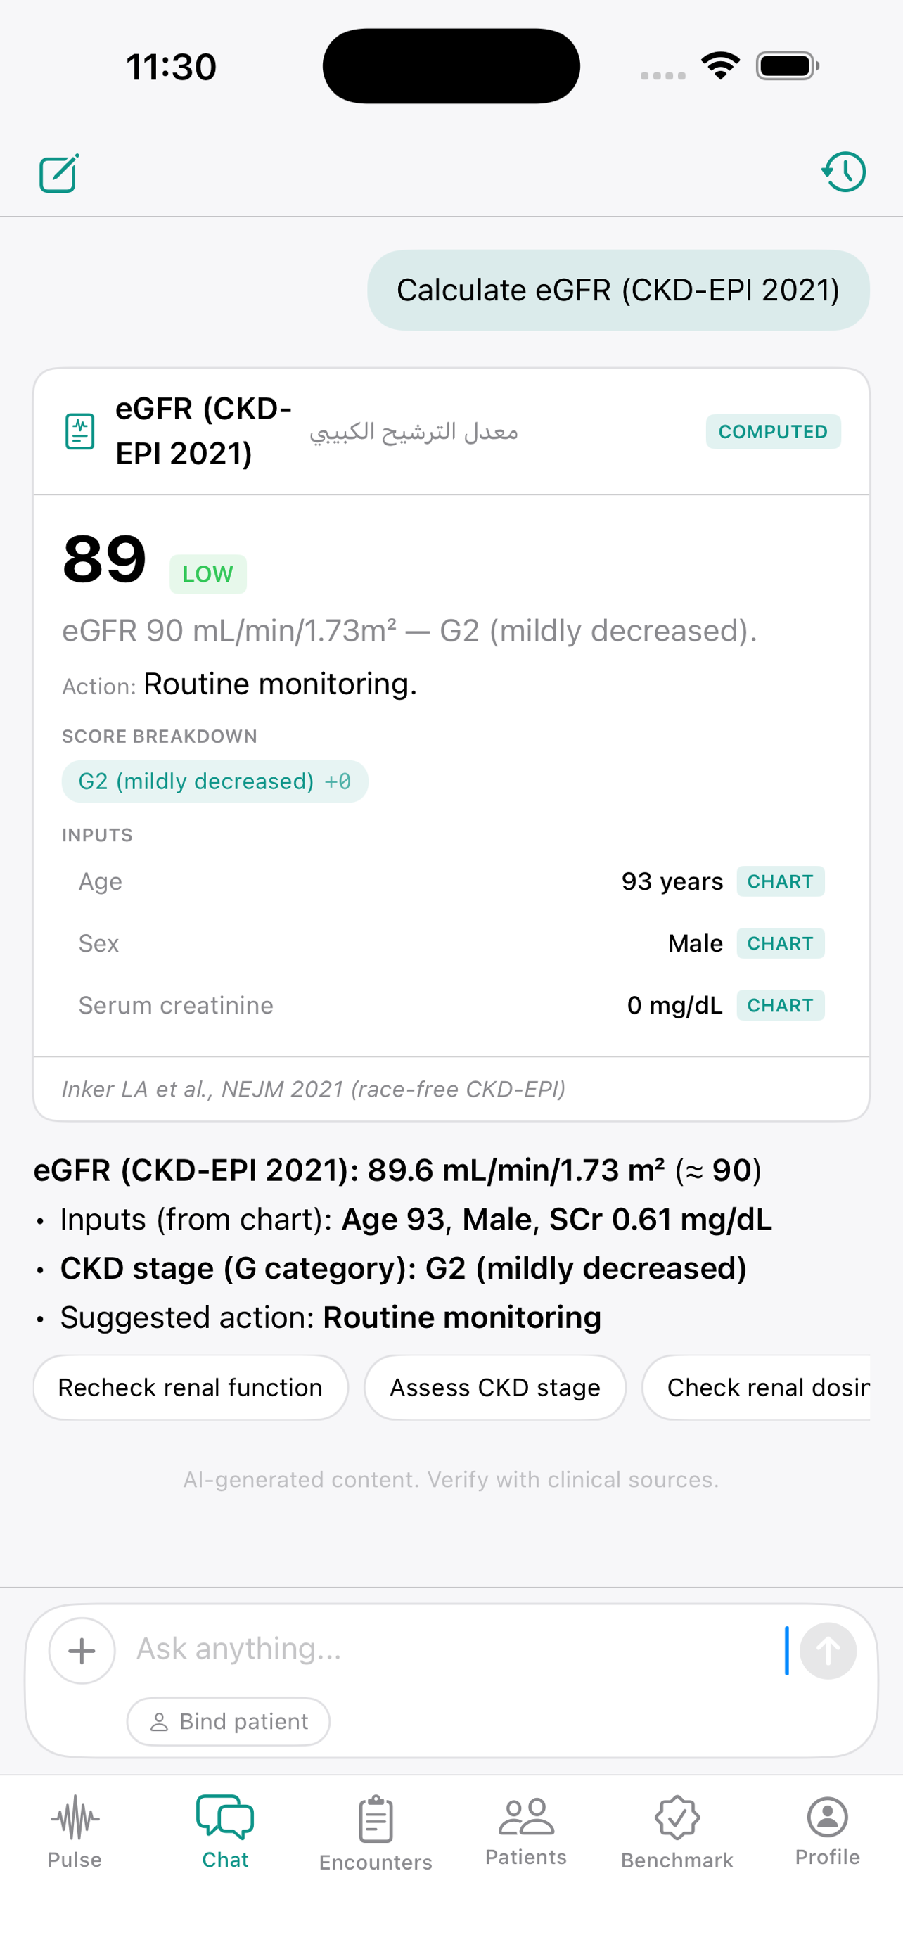
Task: Select the Chat tab
Action: pos(225,1832)
